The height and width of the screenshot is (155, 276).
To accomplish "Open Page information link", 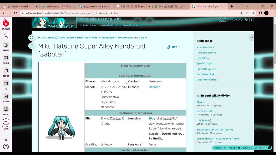I will point(207,80).
